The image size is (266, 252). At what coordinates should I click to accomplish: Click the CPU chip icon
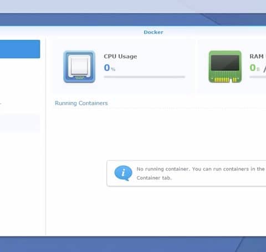tap(79, 67)
